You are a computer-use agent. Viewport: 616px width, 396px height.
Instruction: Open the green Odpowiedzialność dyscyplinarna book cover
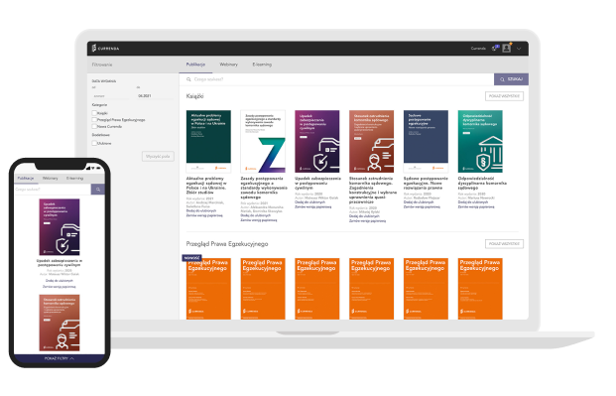click(x=480, y=141)
